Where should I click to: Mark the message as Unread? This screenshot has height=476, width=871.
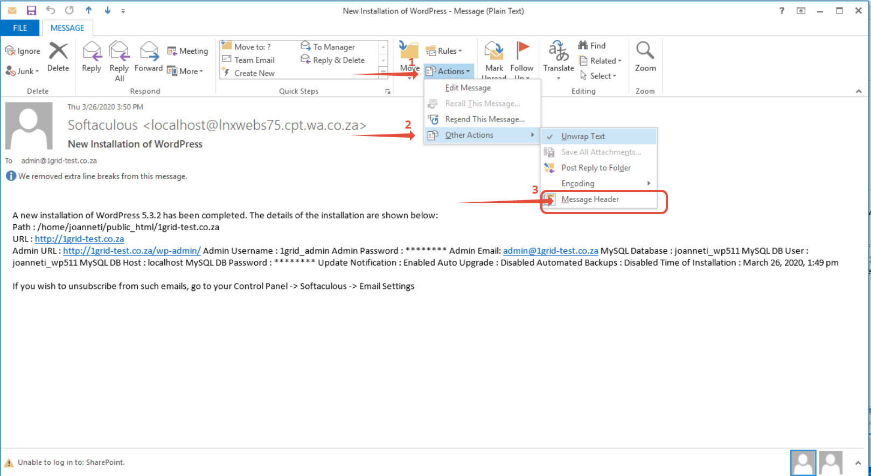tap(494, 60)
